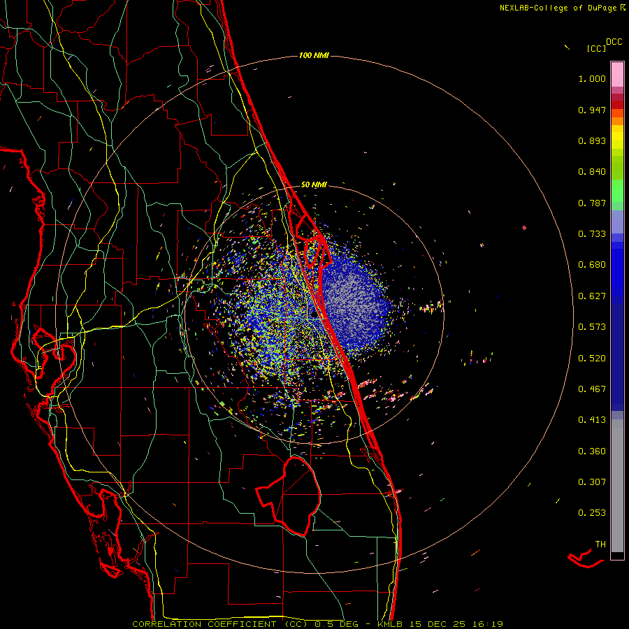This screenshot has height=629, width=629.
Task: Click the KMLB station identifier in caption
Action: [390, 624]
